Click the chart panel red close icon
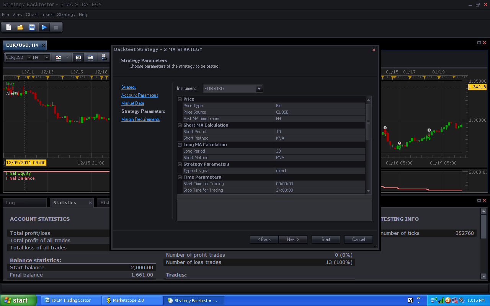Viewport: 490px width, 306px height. coord(484,42)
